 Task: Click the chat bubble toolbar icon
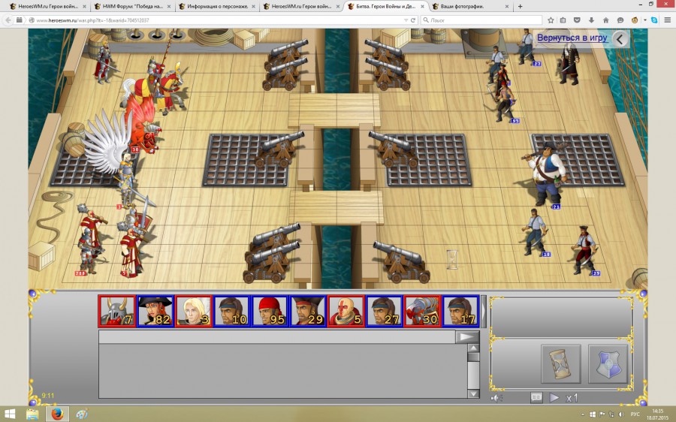620,20
